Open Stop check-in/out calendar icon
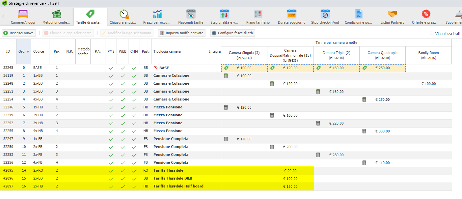 325,14
